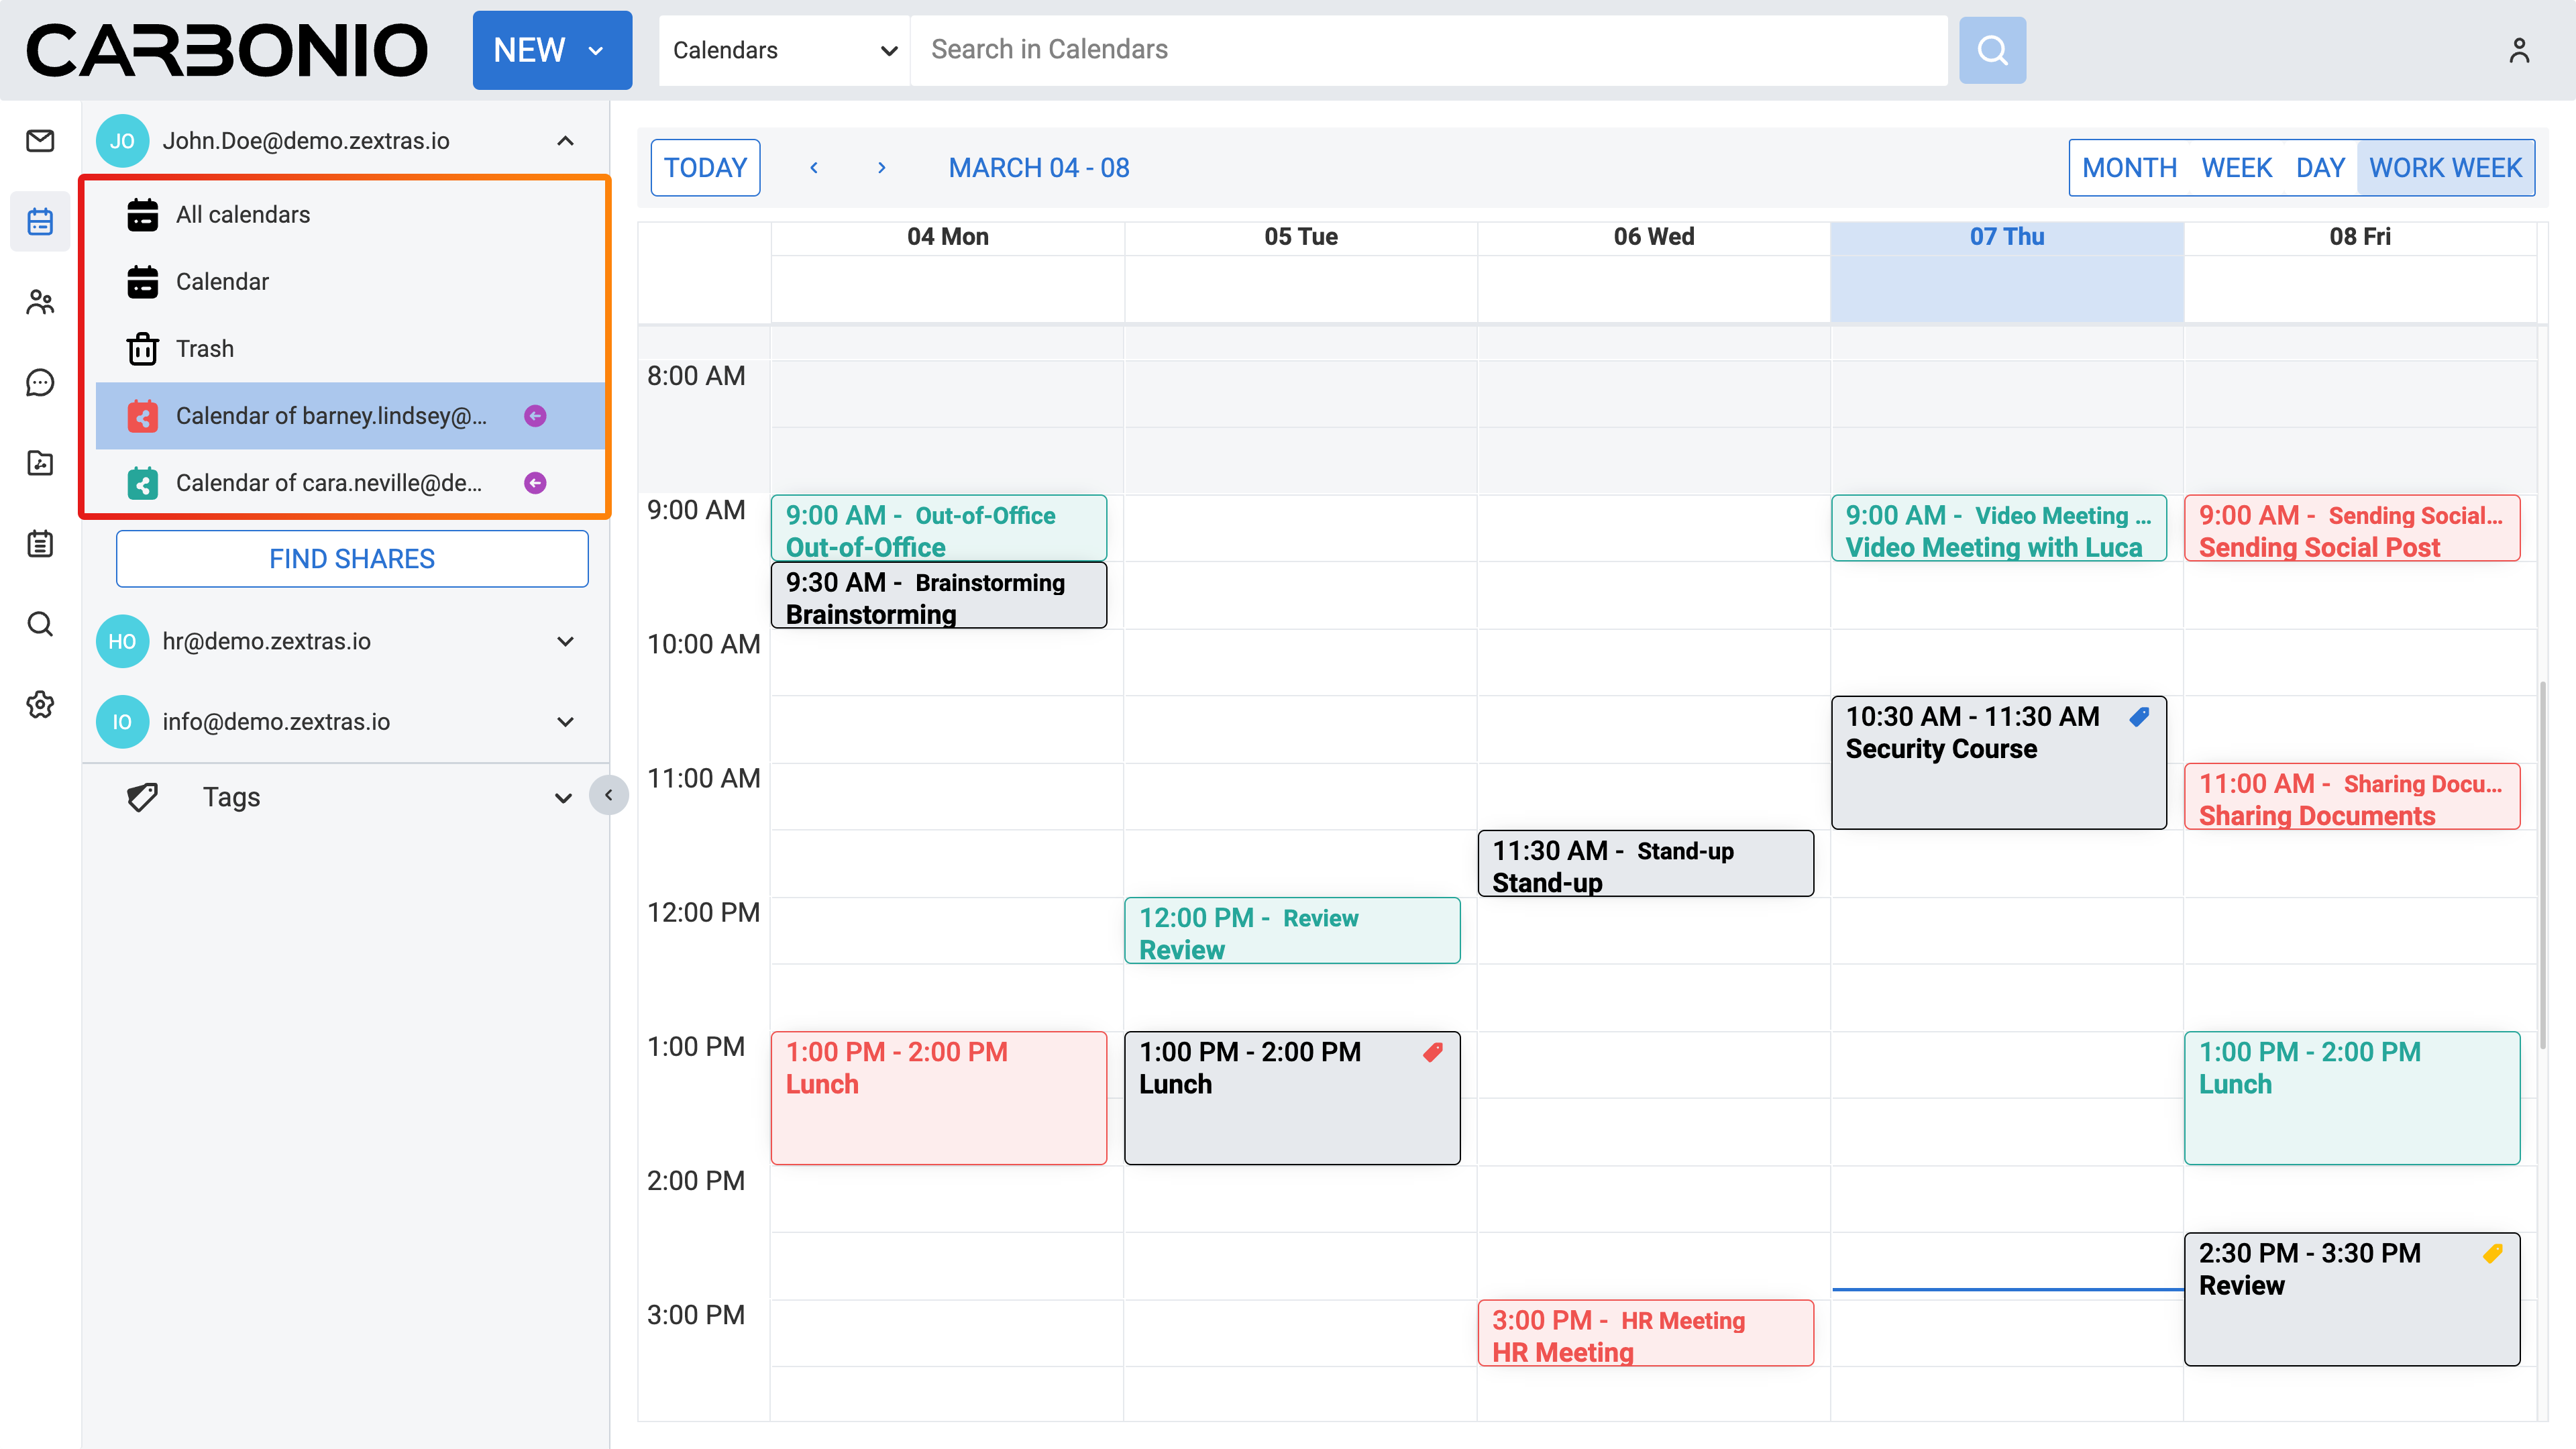The width and height of the screenshot is (2576, 1449).
Task: Click the blue tag on Security Course
Action: coord(2139,716)
